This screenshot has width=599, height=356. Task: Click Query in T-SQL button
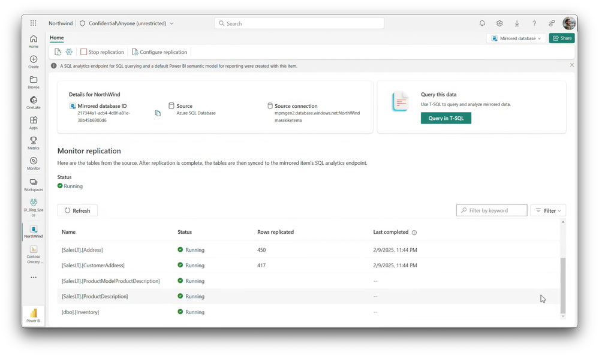click(446, 118)
